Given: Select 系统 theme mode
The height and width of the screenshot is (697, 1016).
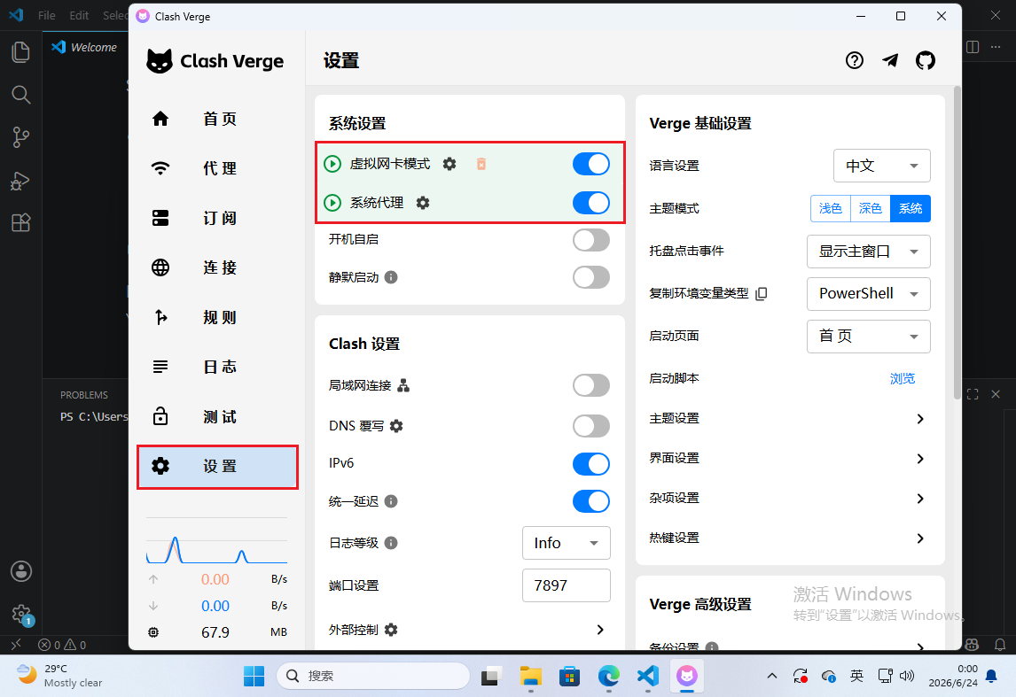Looking at the screenshot, I should pos(910,208).
